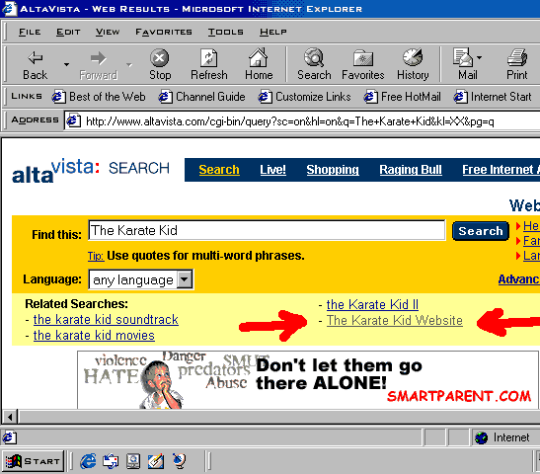Open the Tools menu

tap(225, 32)
